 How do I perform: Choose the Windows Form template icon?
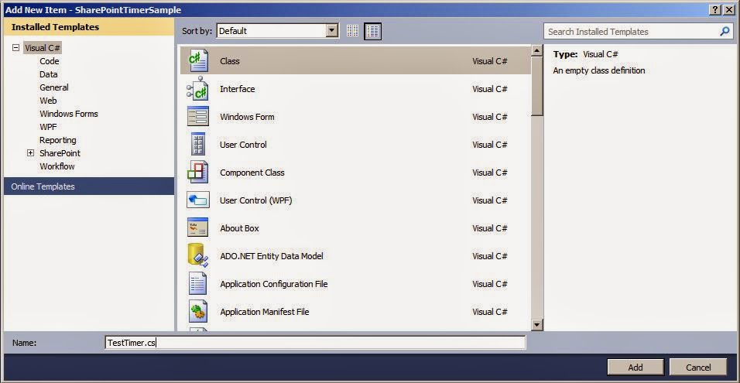(198, 117)
